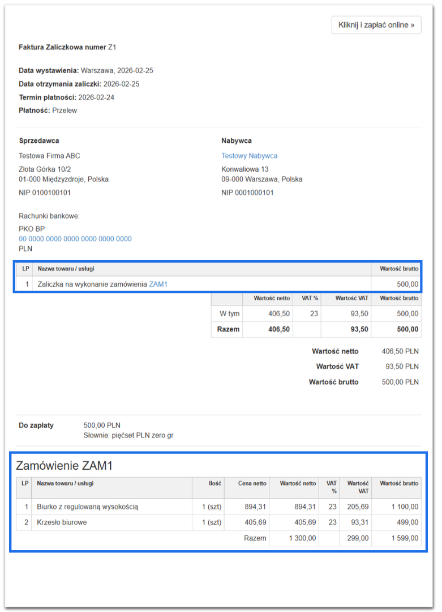442x612 pixels.
Task: Click the Zamówienie ZAM1 section heading
Action: pyautogui.click(x=65, y=466)
